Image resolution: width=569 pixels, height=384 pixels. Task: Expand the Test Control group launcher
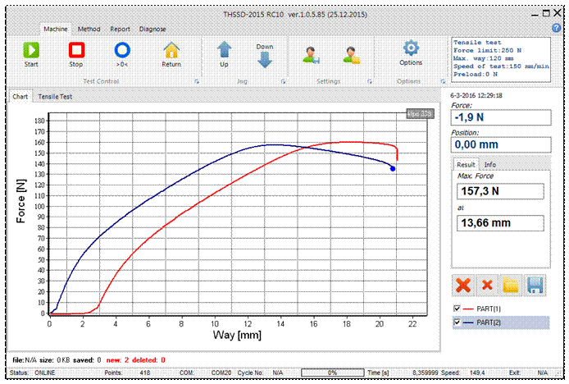(197, 81)
